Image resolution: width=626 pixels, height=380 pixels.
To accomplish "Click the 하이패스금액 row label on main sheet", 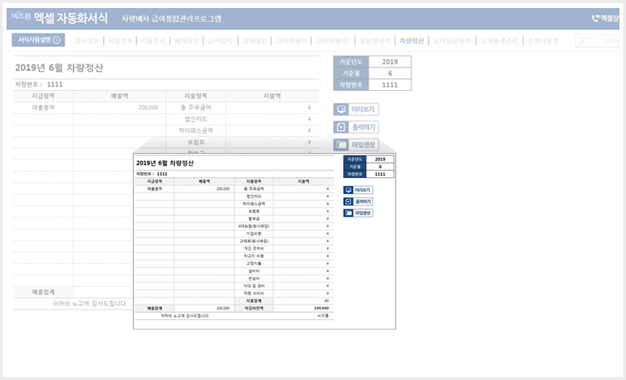I will 195,131.
